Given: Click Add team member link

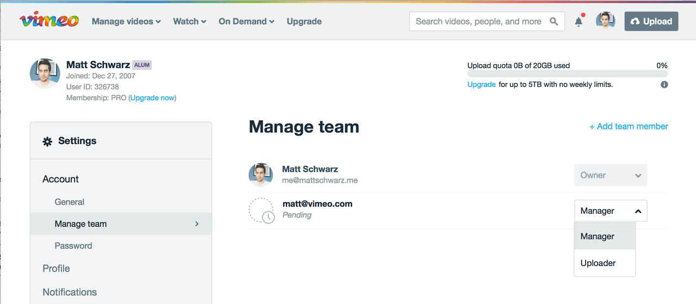Looking at the screenshot, I should tap(629, 126).
